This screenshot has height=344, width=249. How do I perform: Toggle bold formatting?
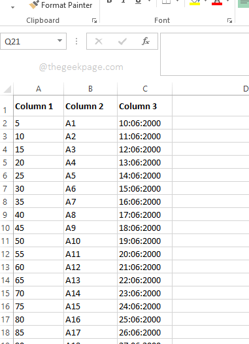[109, 2]
